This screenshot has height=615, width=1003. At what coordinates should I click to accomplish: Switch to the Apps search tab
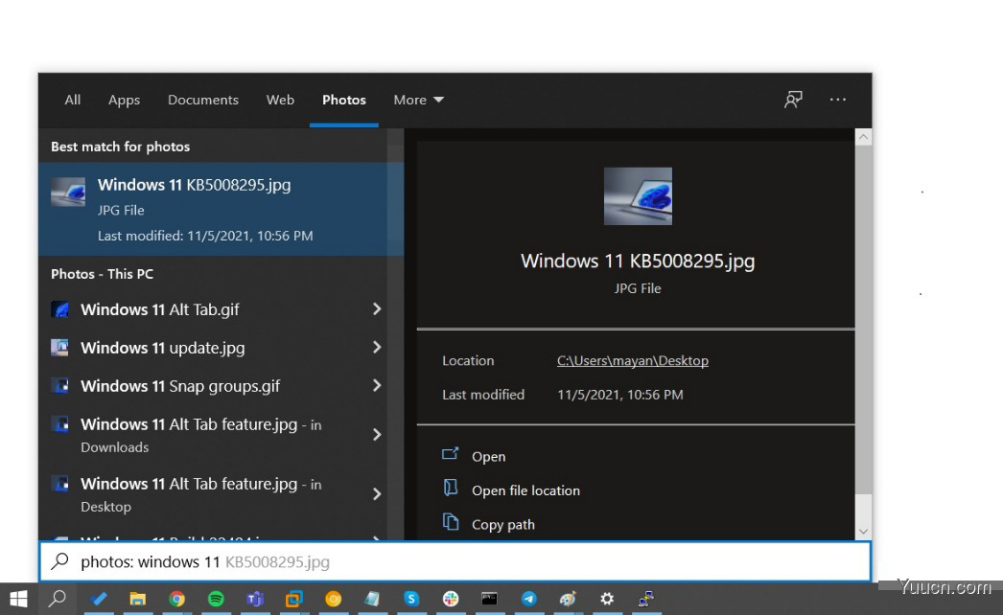pyautogui.click(x=124, y=100)
